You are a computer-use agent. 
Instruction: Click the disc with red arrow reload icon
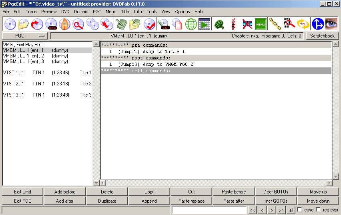pyautogui.click(x=37, y=24)
